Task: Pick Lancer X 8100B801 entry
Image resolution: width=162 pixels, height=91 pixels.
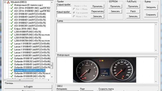Action: click(32, 50)
